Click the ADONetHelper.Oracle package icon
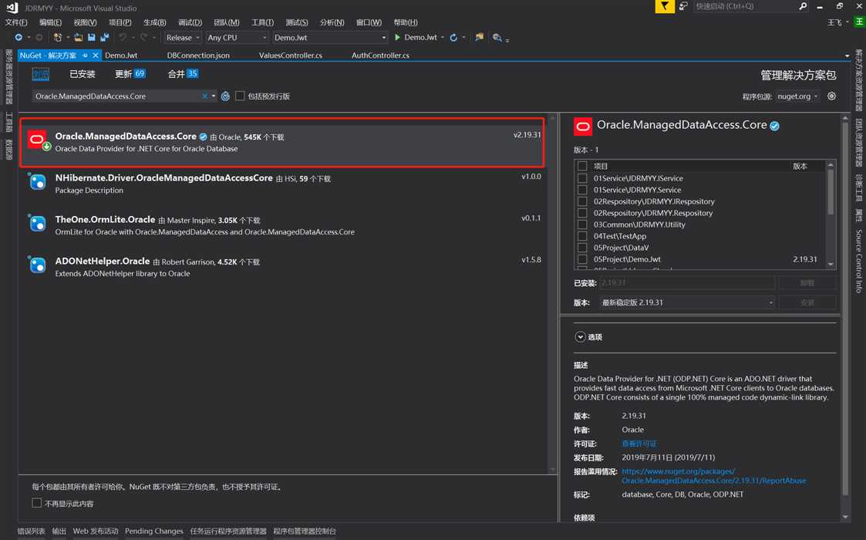This screenshot has height=540, width=866. [x=38, y=265]
